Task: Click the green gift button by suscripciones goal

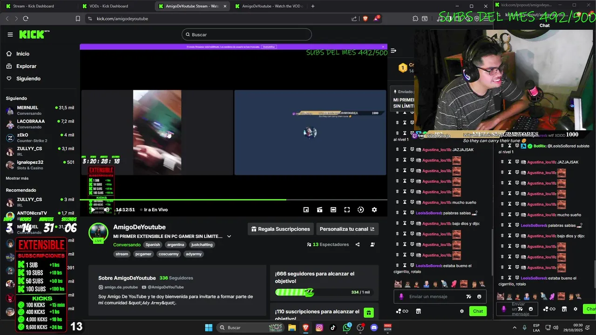Action: [x=368, y=313]
